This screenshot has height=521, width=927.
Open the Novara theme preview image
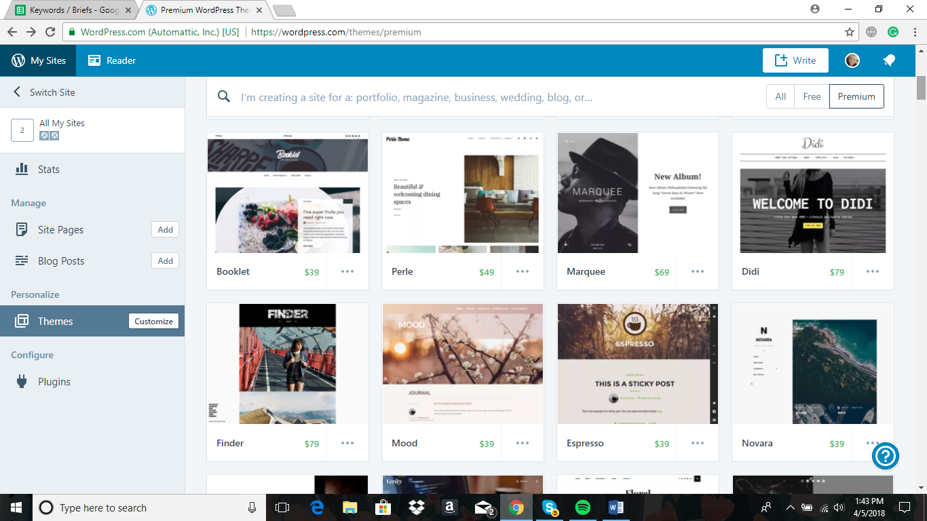click(x=813, y=364)
